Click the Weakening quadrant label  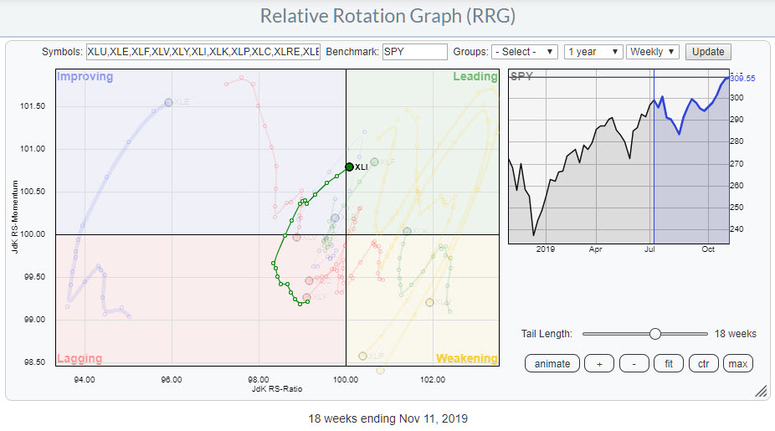pos(466,358)
